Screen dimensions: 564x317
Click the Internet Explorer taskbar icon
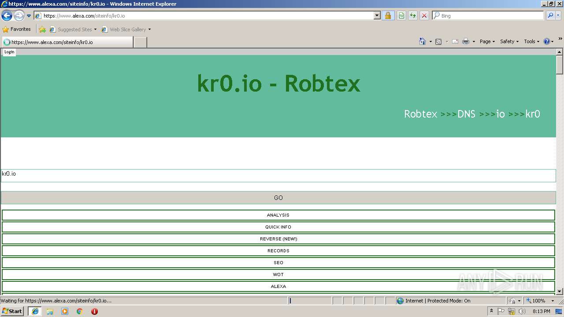pyautogui.click(x=35, y=311)
